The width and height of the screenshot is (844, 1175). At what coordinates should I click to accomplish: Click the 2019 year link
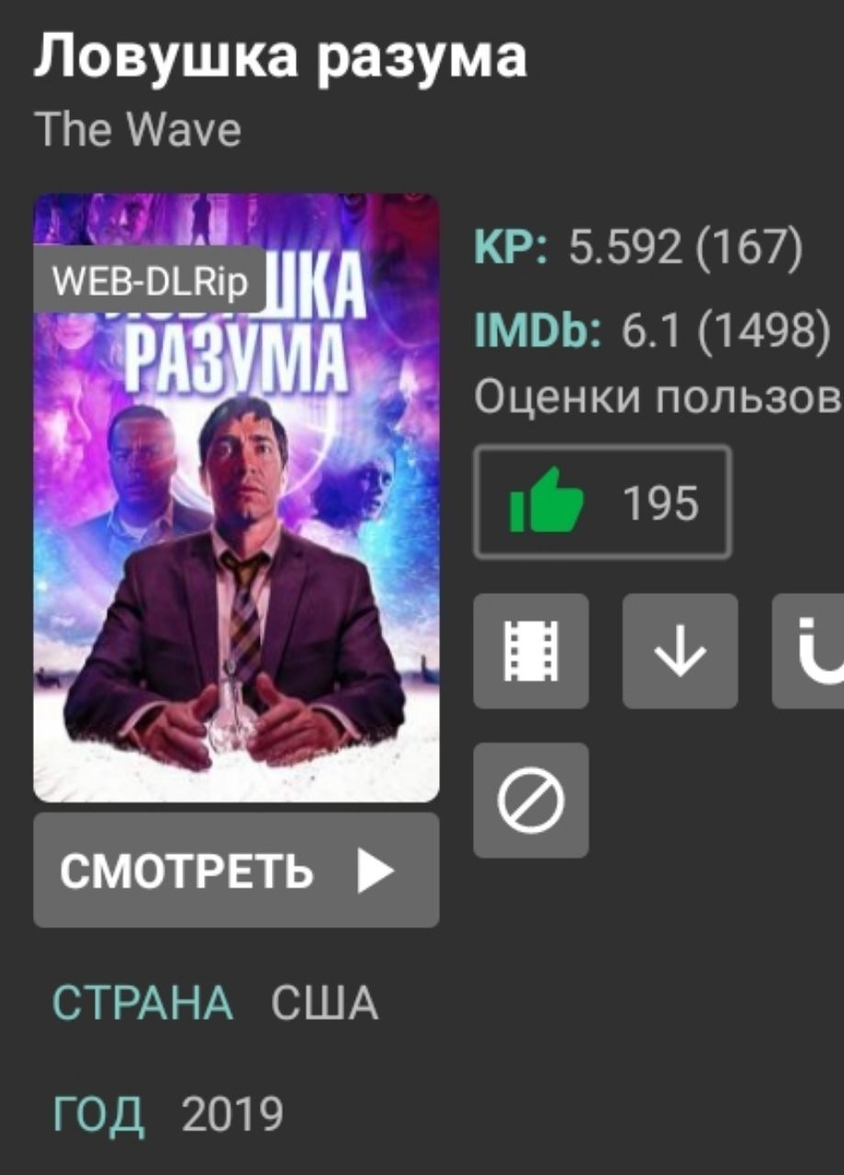[232, 1115]
